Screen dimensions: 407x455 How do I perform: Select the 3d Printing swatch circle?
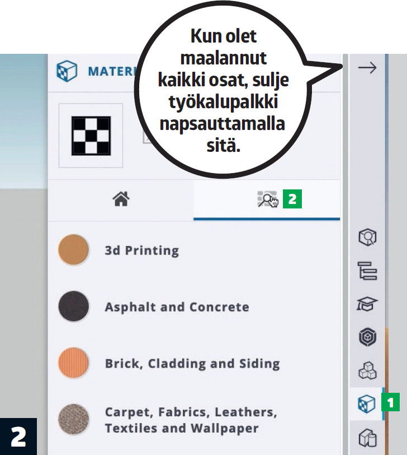(x=74, y=250)
